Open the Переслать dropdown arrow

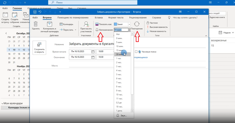point(75,30)
